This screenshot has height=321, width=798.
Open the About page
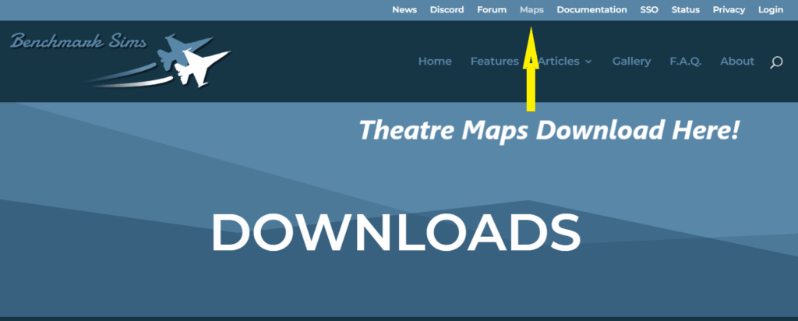pos(737,62)
